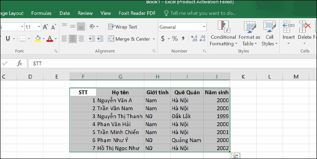Open the Number dialog launcher
This screenshot has width=317, height=159.
click(x=205, y=51)
